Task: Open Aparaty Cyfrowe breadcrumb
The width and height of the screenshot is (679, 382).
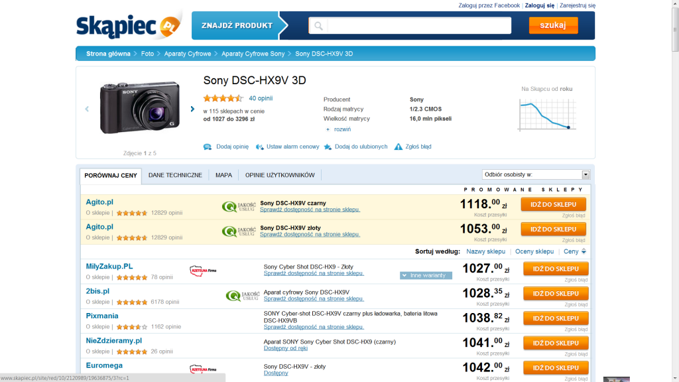Action: click(188, 54)
